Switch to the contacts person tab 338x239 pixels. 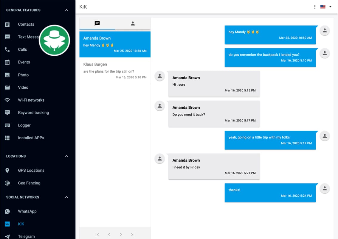pyautogui.click(x=133, y=24)
